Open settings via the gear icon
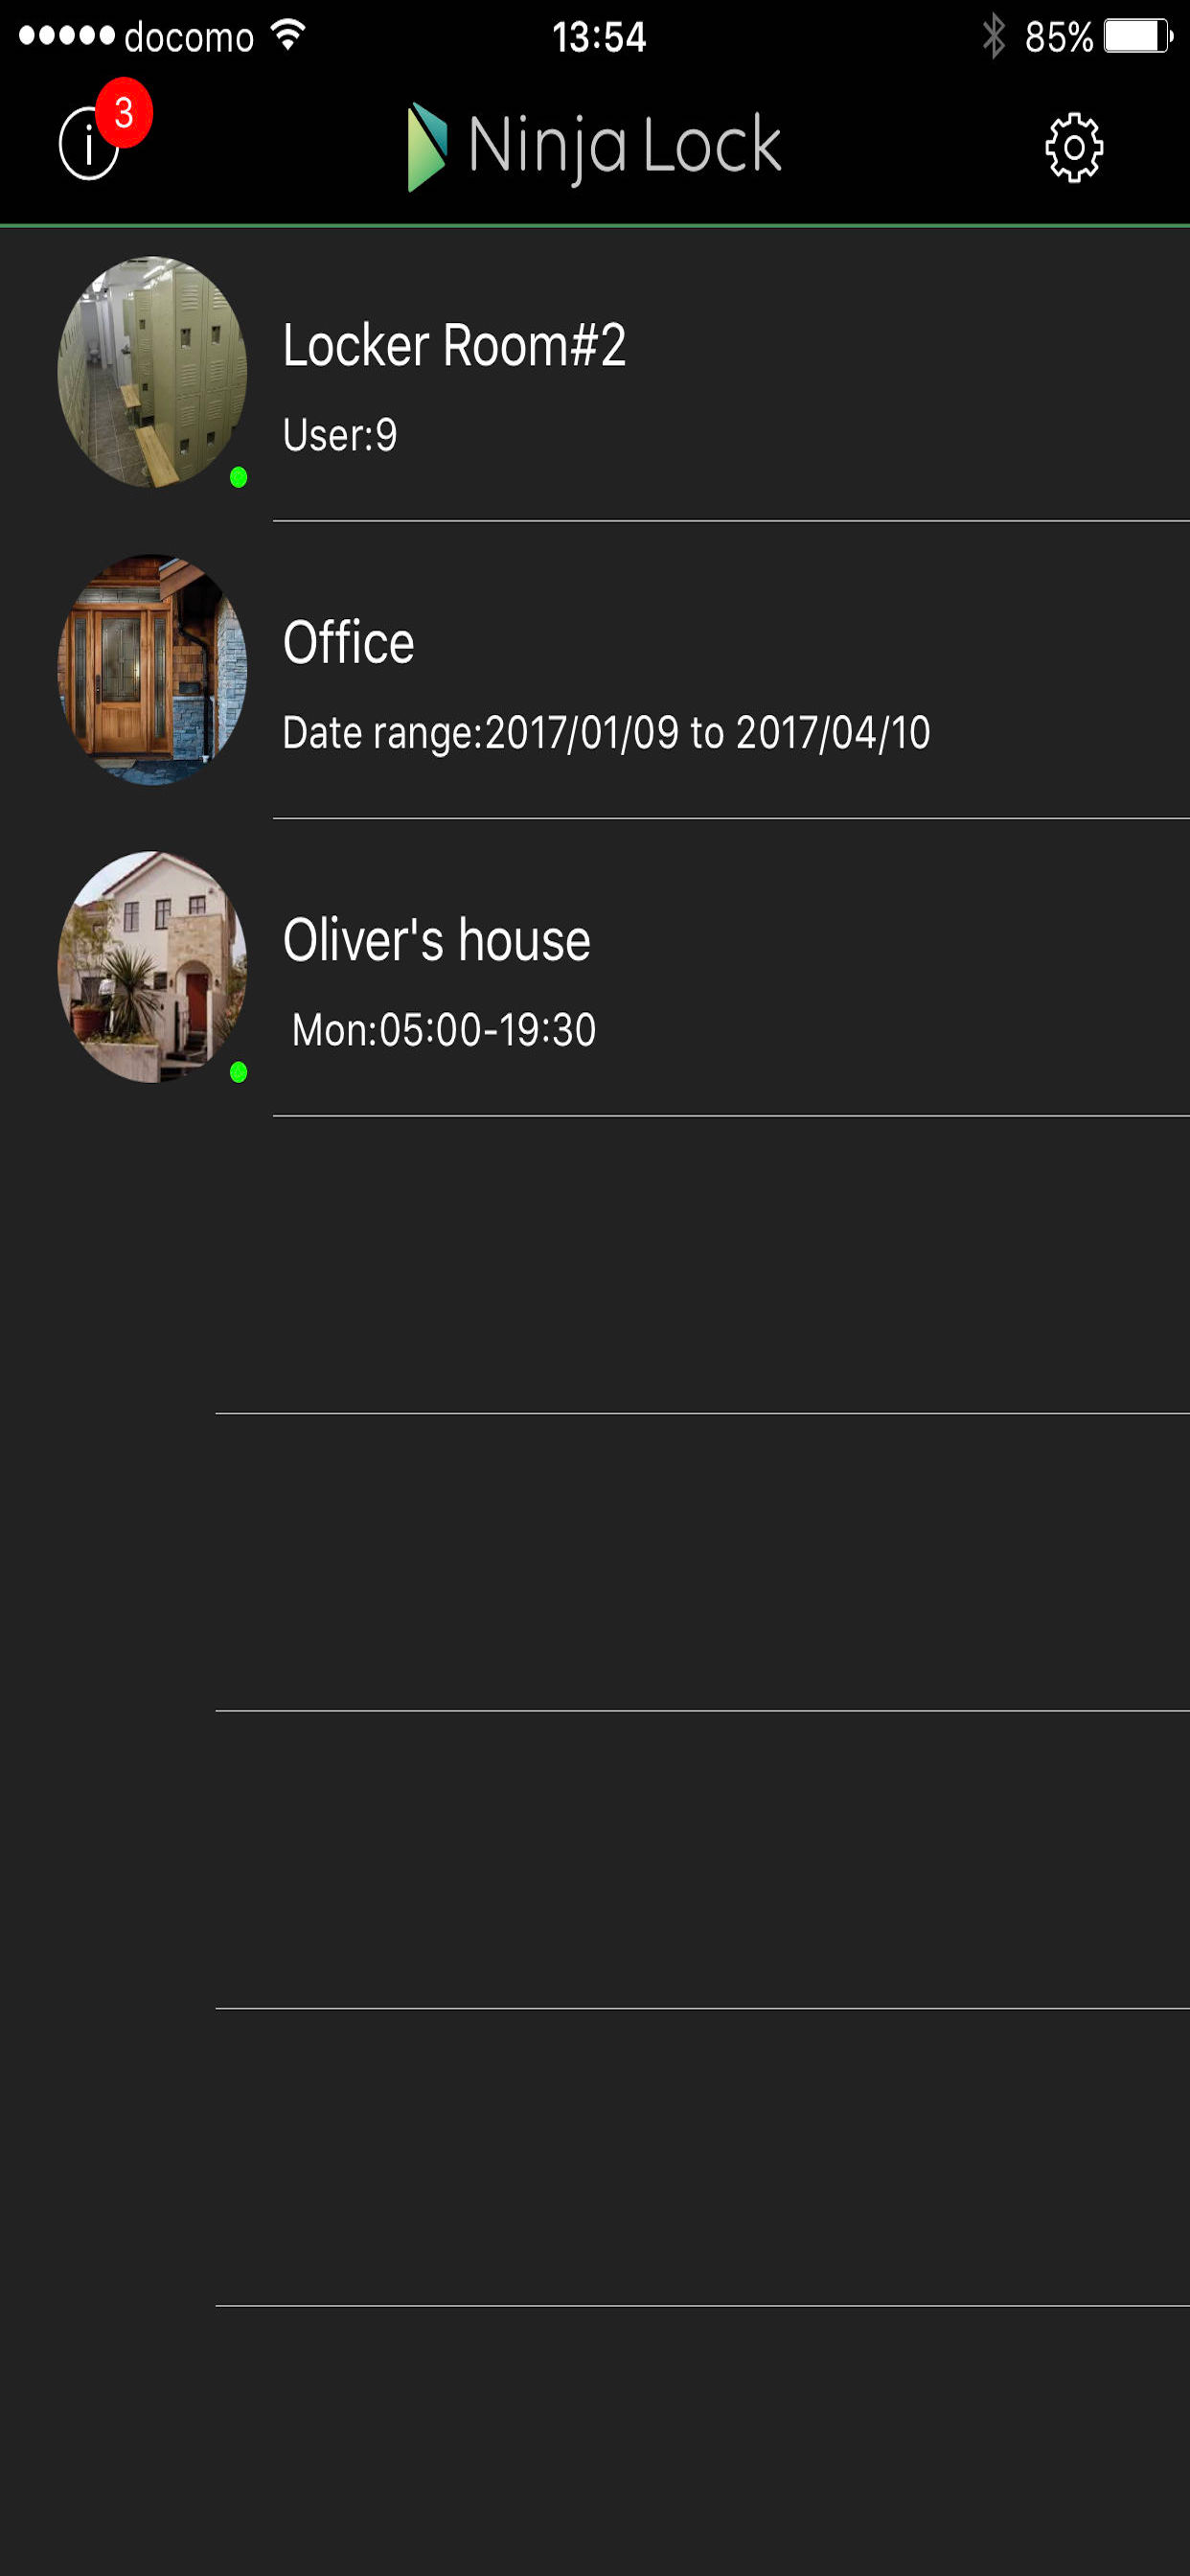Viewport: 1190px width, 2576px height. (x=1074, y=147)
